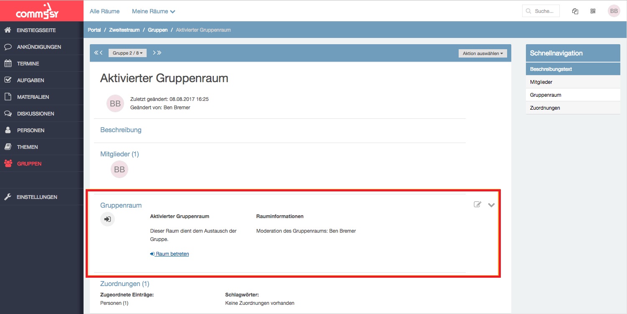Viewport: 627px width, 314px height.
Task: Open Ankündigungen in the sidebar
Action: [x=42, y=47]
